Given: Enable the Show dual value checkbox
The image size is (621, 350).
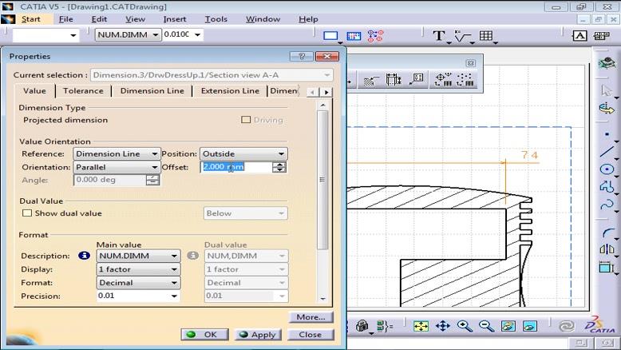Looking at the screenshot, I should pyautogui.click(x=27, y=213).
